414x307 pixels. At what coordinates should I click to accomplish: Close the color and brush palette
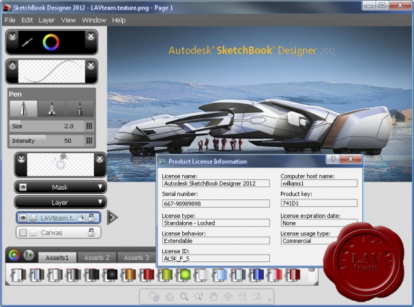(91, 36)
